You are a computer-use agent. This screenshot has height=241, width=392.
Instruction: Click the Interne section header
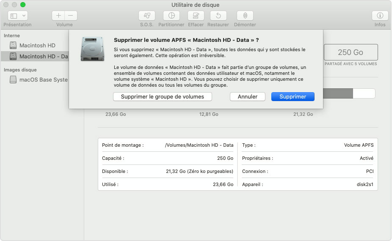pos(12,36)
